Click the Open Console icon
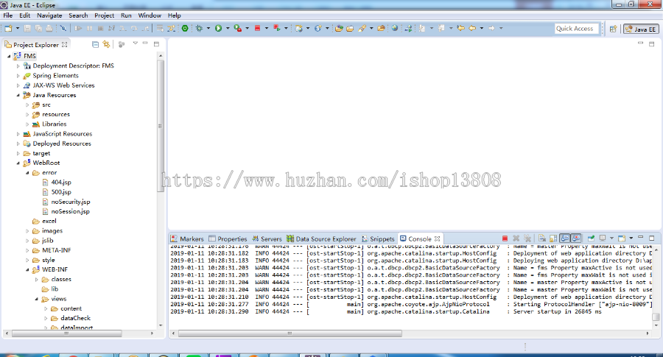The image size is (663, 357). 622,238
